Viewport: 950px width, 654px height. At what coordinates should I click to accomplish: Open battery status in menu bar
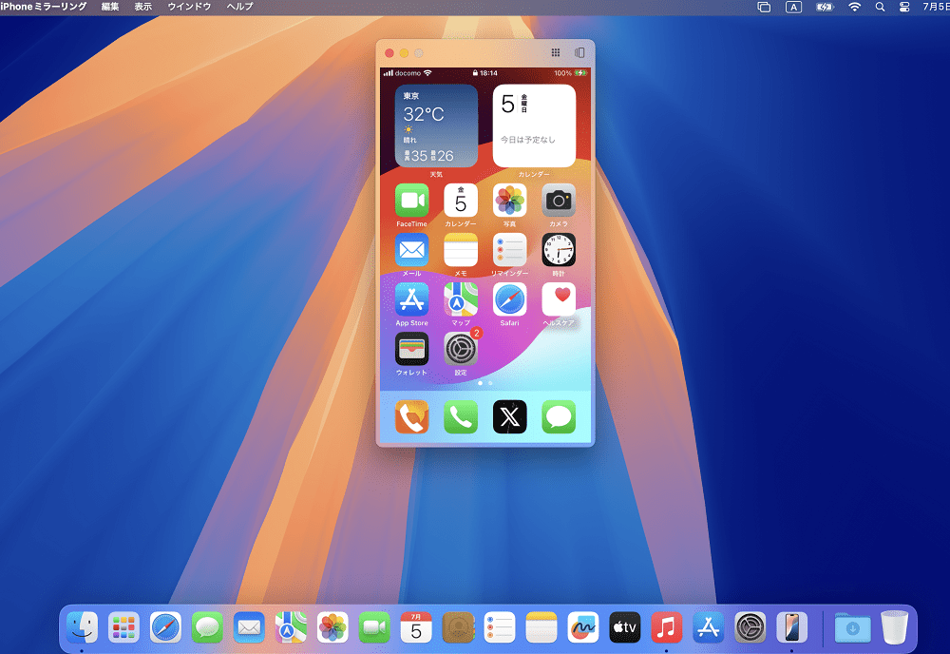(825, 7)
